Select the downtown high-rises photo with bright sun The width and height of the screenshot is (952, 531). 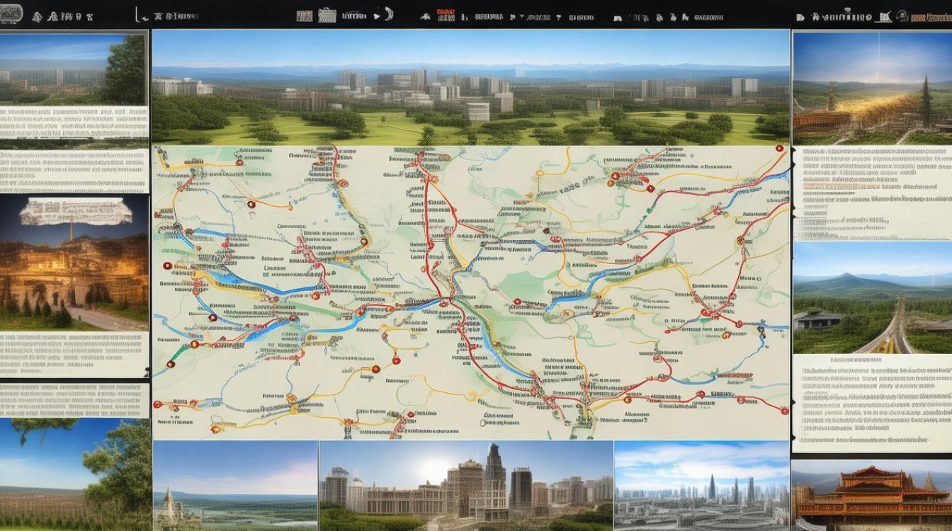[466, 486]
